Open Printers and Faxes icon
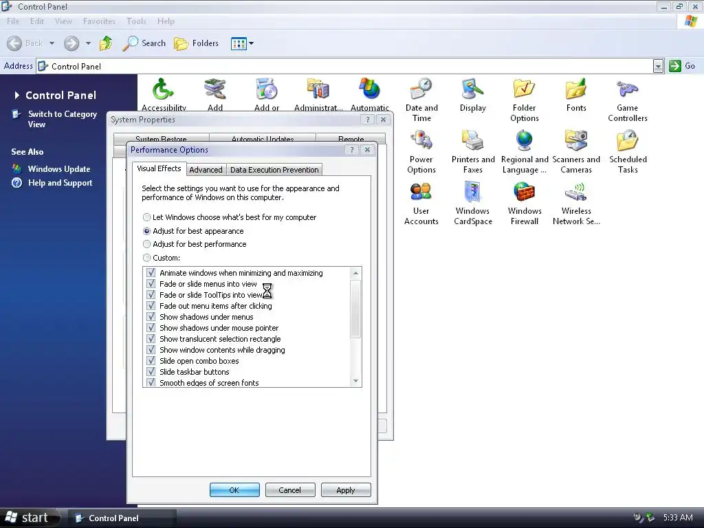This screenshot has width=704, height=528. [x=473, y=140]
